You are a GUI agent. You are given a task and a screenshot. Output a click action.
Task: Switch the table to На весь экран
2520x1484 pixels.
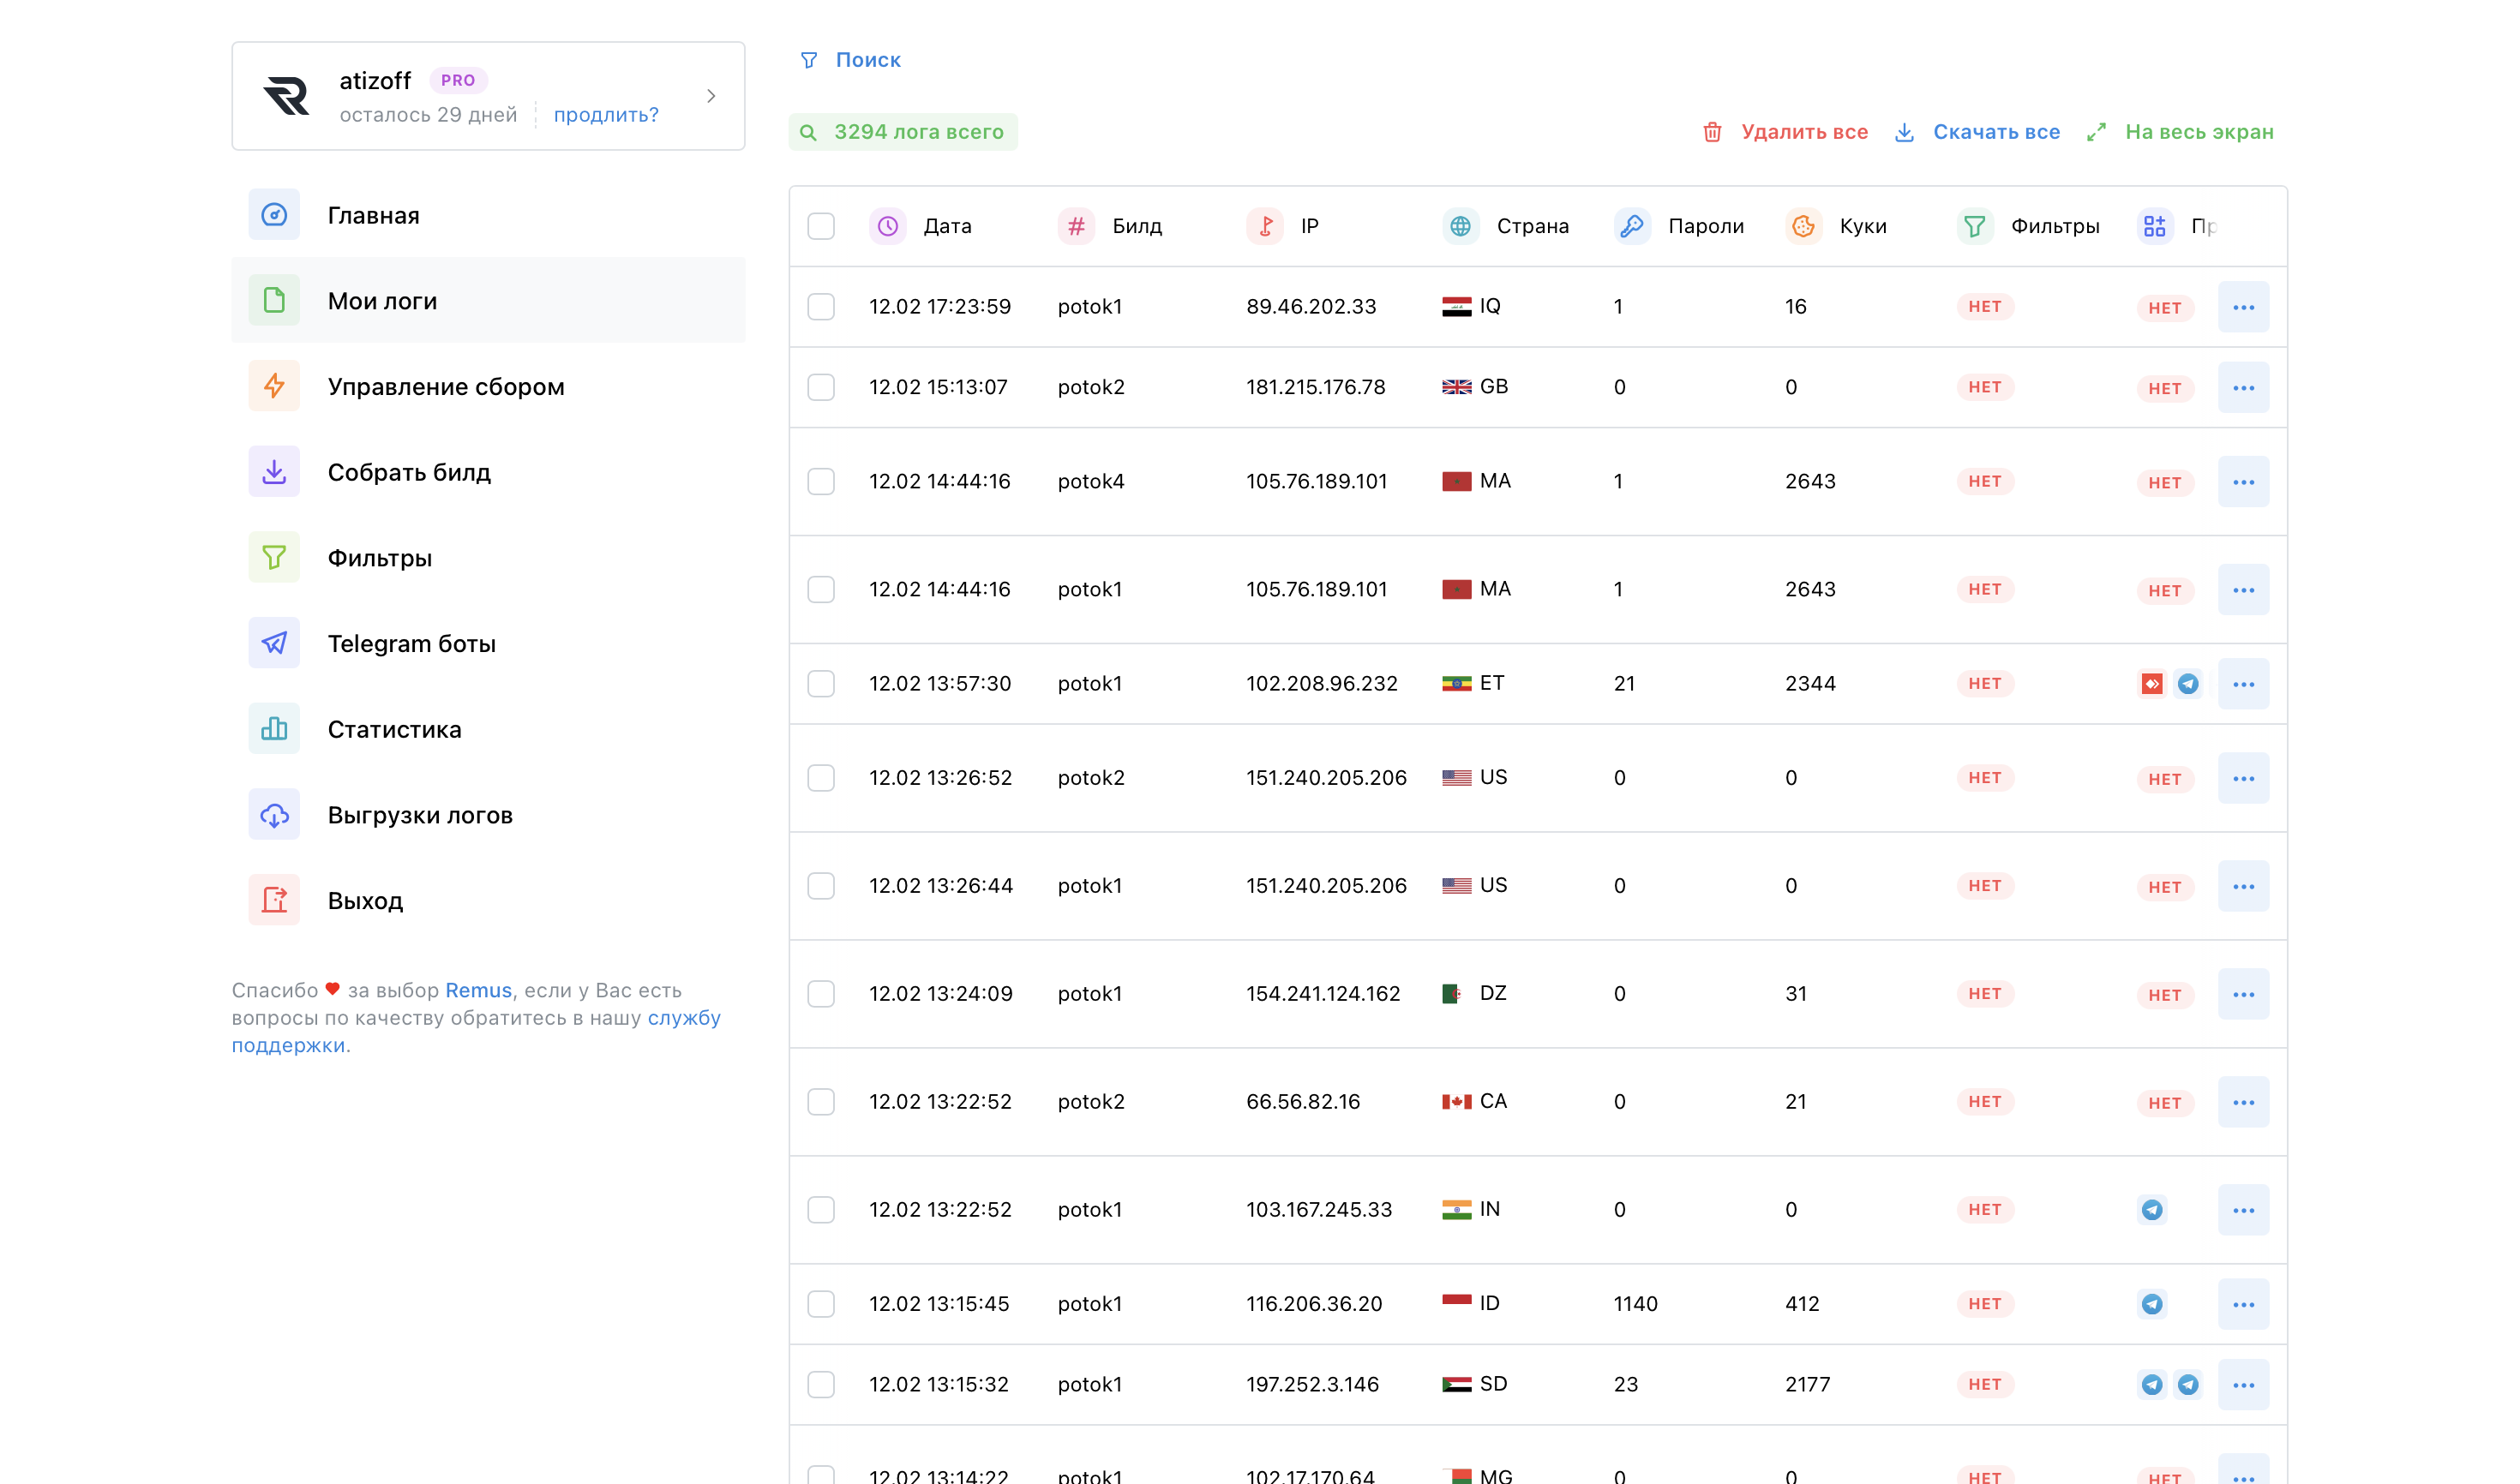(2180, 132)
